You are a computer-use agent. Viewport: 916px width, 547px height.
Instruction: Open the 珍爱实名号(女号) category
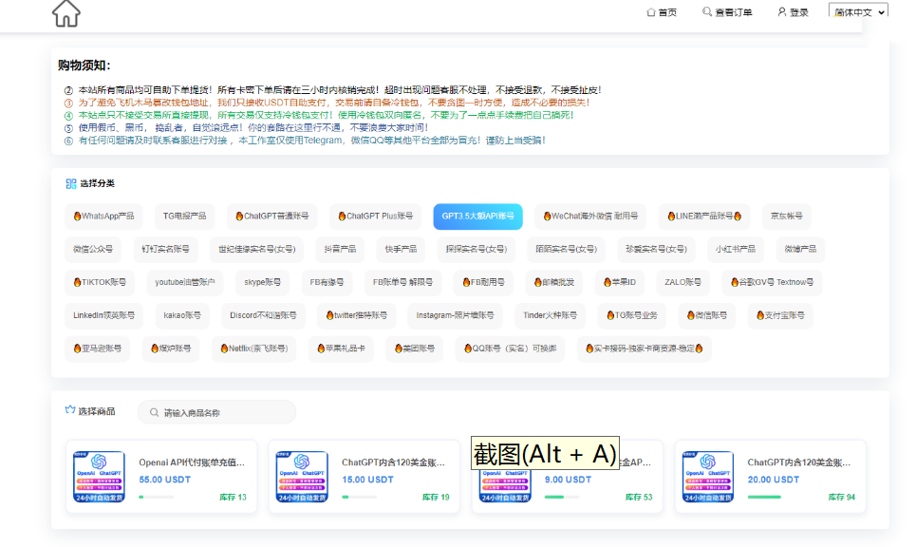656,250
